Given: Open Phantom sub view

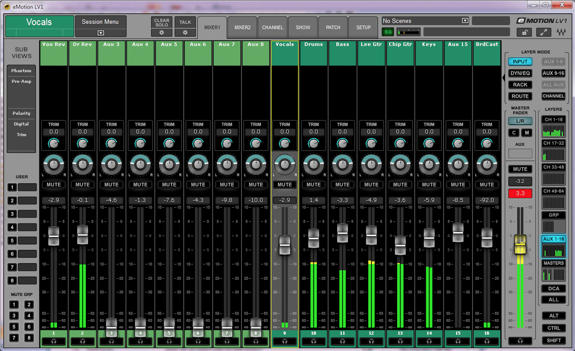Looking at the screenshot, I should [x=21, y=71].
